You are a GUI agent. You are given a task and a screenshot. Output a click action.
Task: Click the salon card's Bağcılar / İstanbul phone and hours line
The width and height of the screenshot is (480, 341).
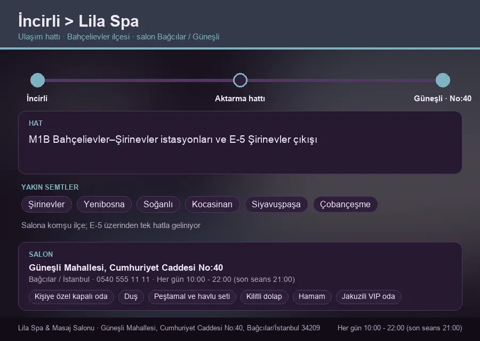(x=162, y=280)
